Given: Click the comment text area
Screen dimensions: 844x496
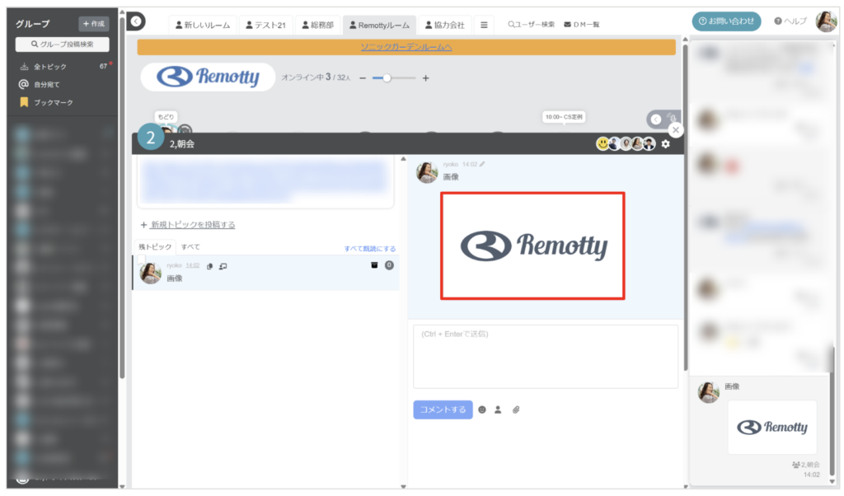Looking at the screenshot, I should (546, 356).
